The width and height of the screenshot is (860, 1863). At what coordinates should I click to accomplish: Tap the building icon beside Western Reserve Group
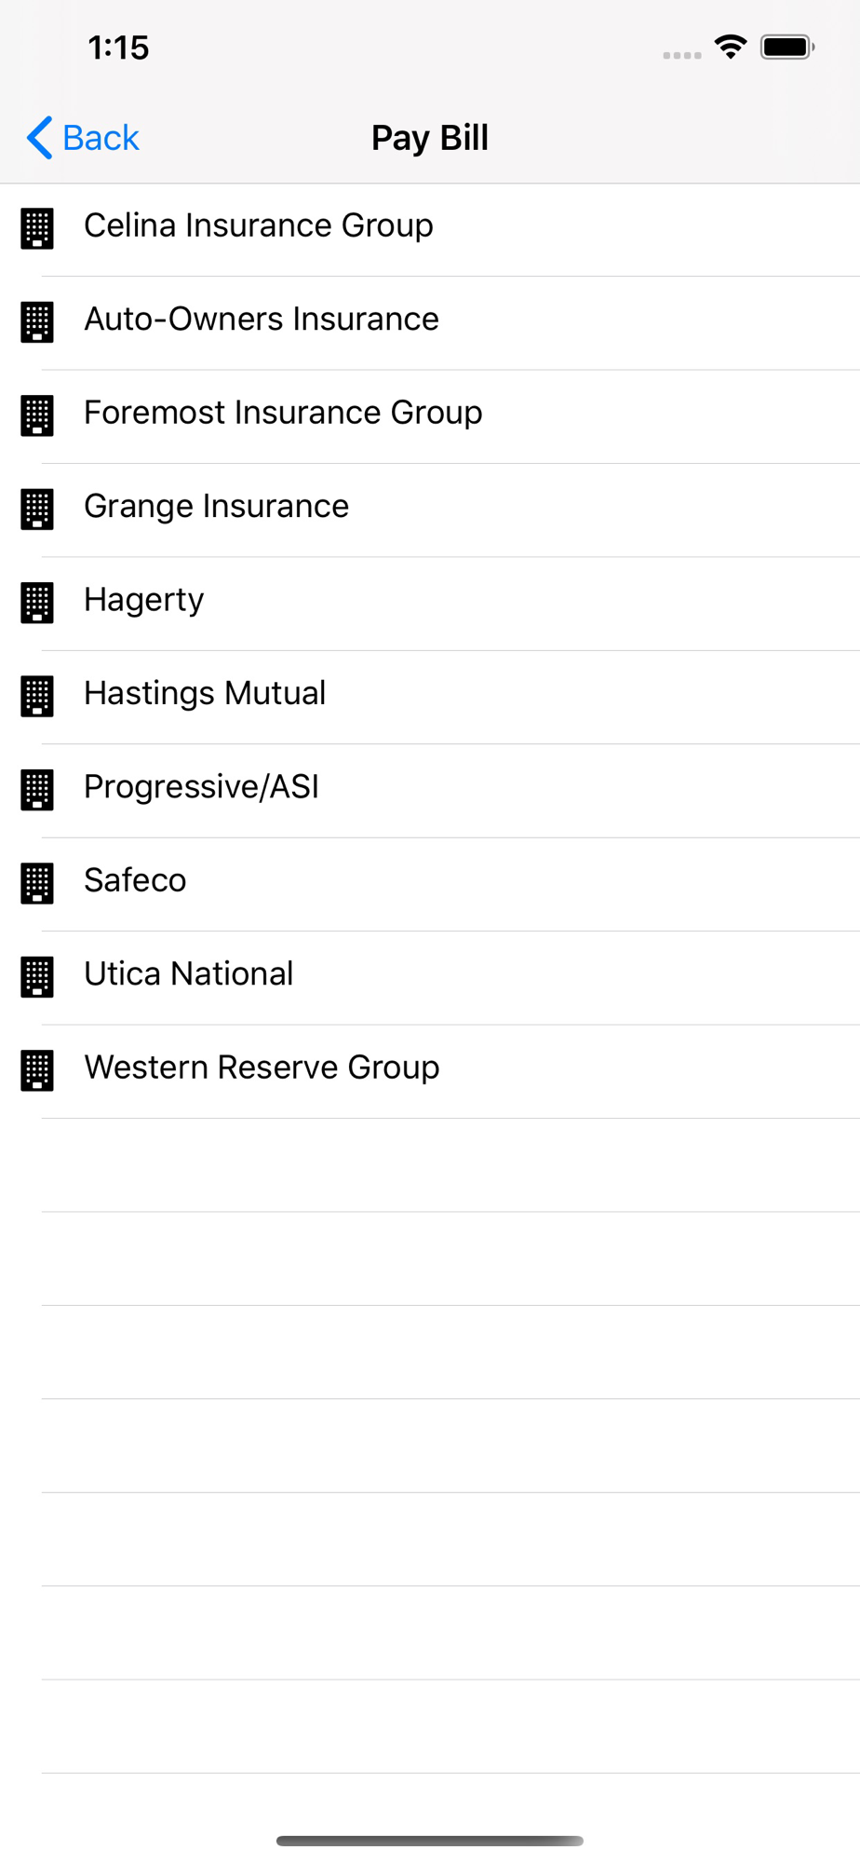37,1070
